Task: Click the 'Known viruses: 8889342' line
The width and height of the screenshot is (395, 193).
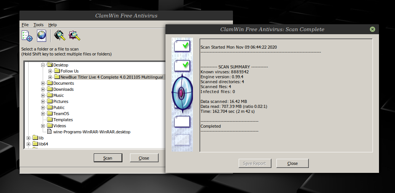Action: click(225, 72)
